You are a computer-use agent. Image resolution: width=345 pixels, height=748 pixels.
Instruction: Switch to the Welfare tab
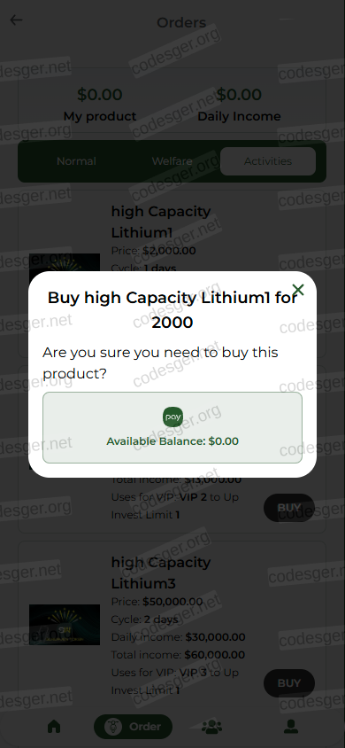click(x=172, y=161)
